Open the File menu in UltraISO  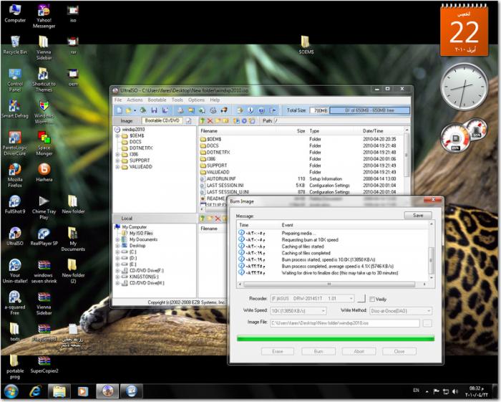tap(118, 100)
